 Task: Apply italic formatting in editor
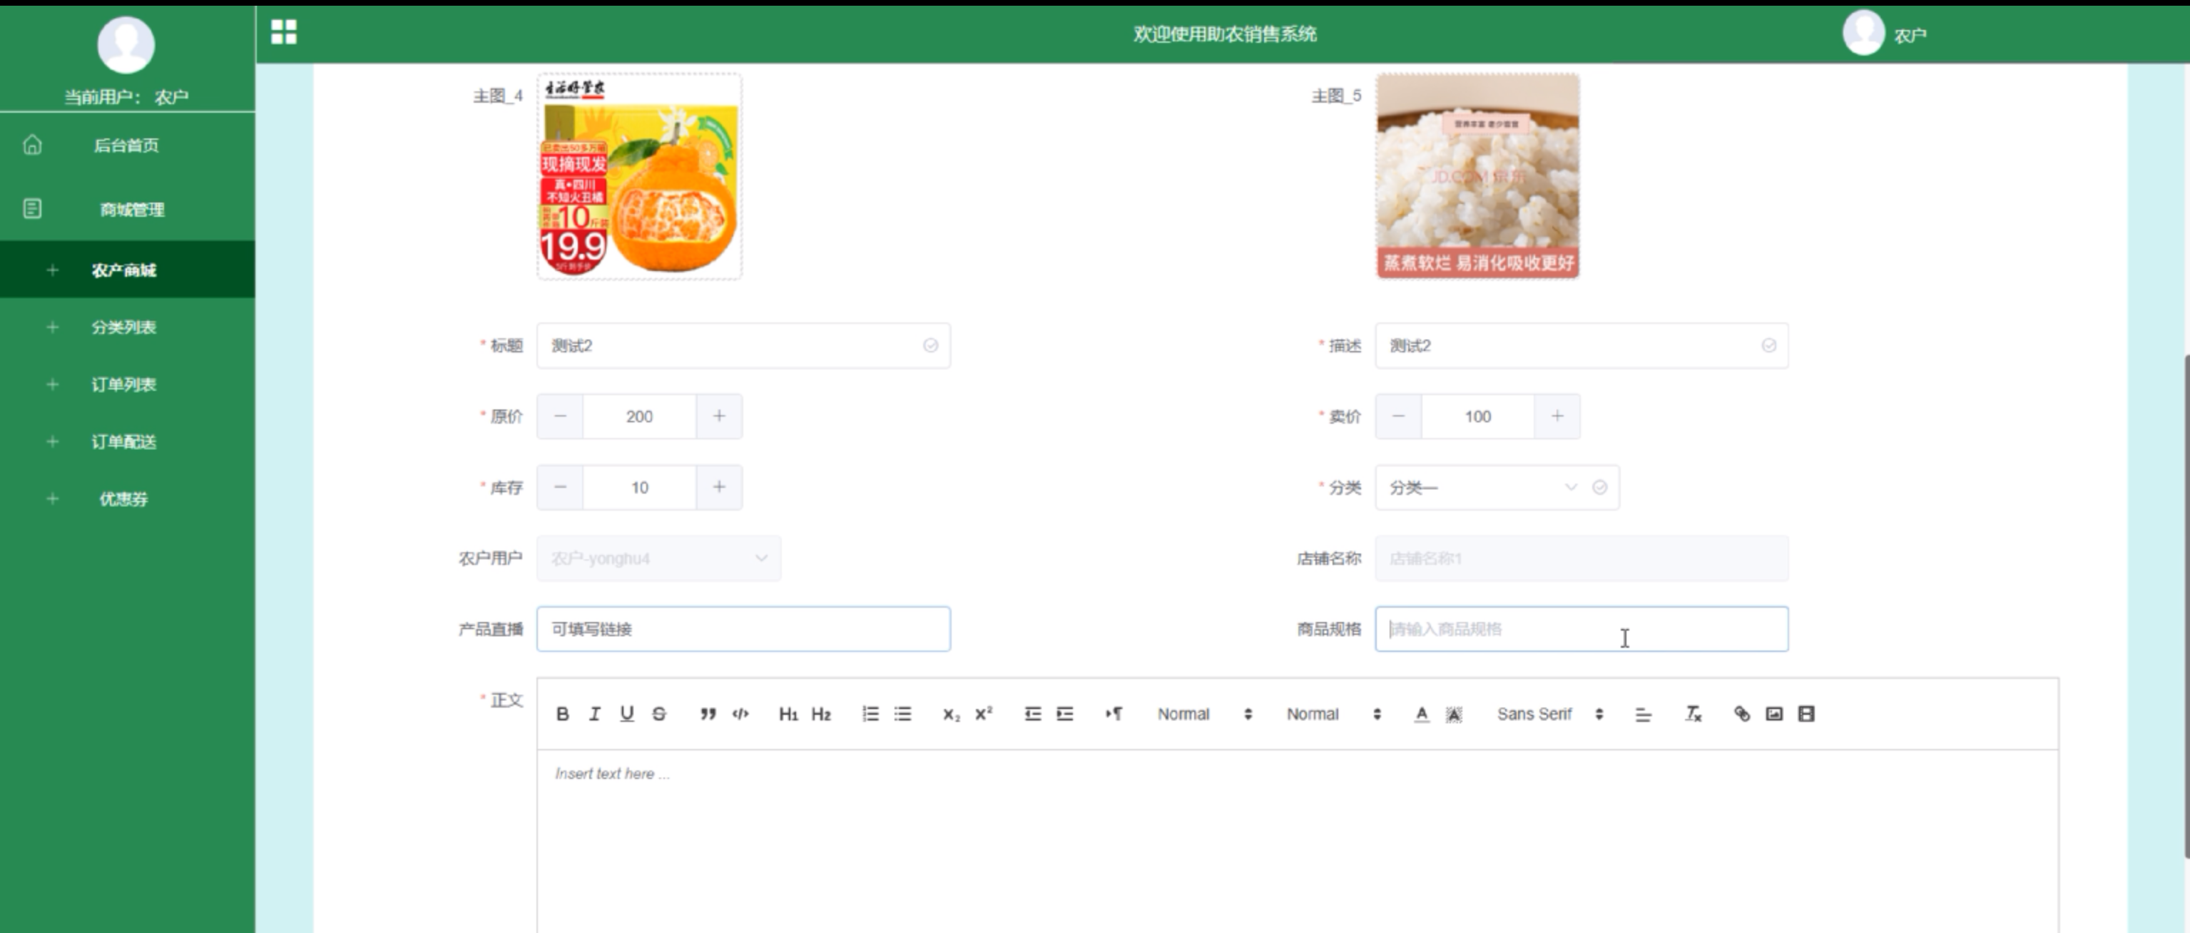point(594,714)
